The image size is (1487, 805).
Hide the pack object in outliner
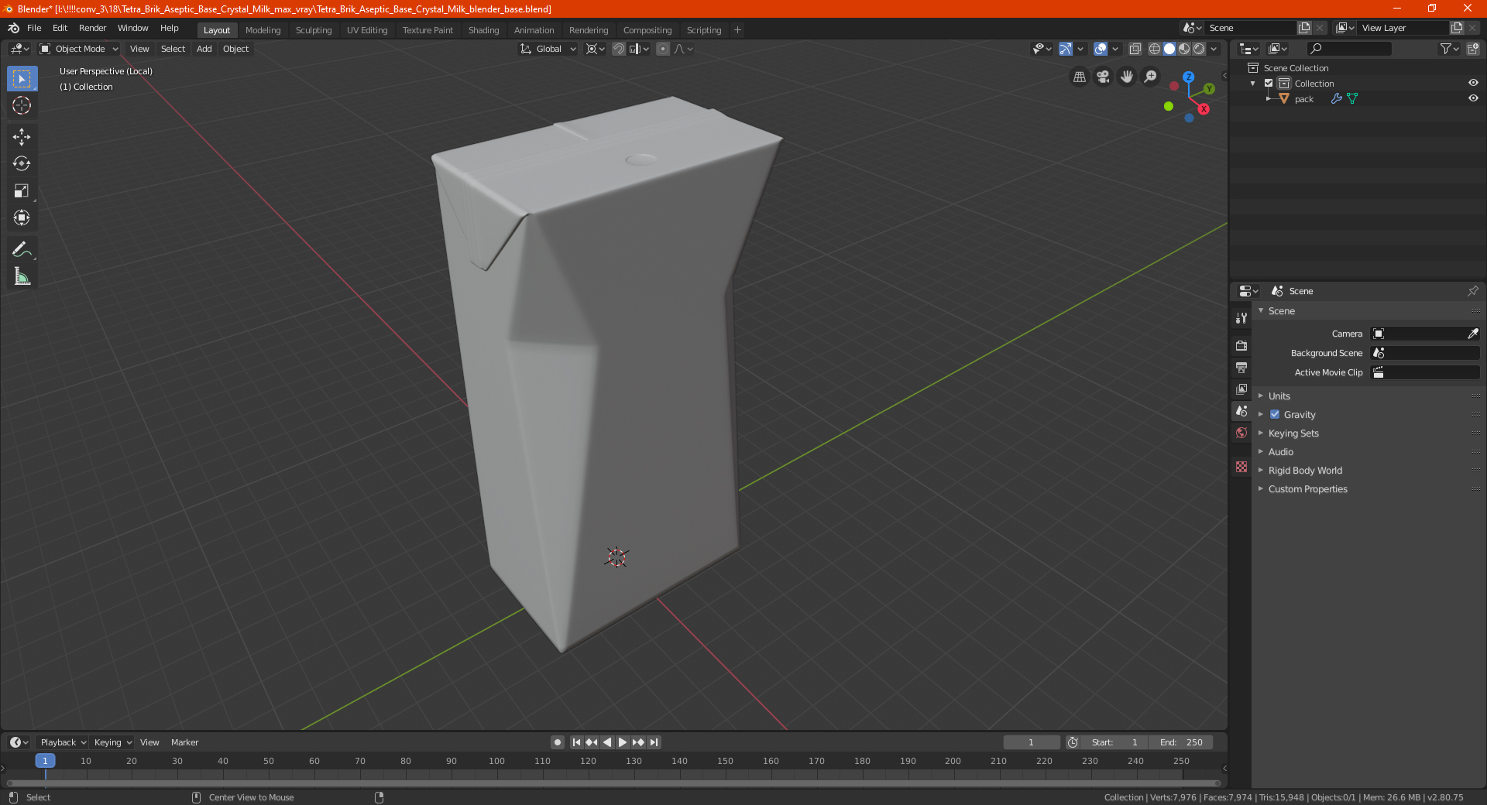coord(1473,98)
